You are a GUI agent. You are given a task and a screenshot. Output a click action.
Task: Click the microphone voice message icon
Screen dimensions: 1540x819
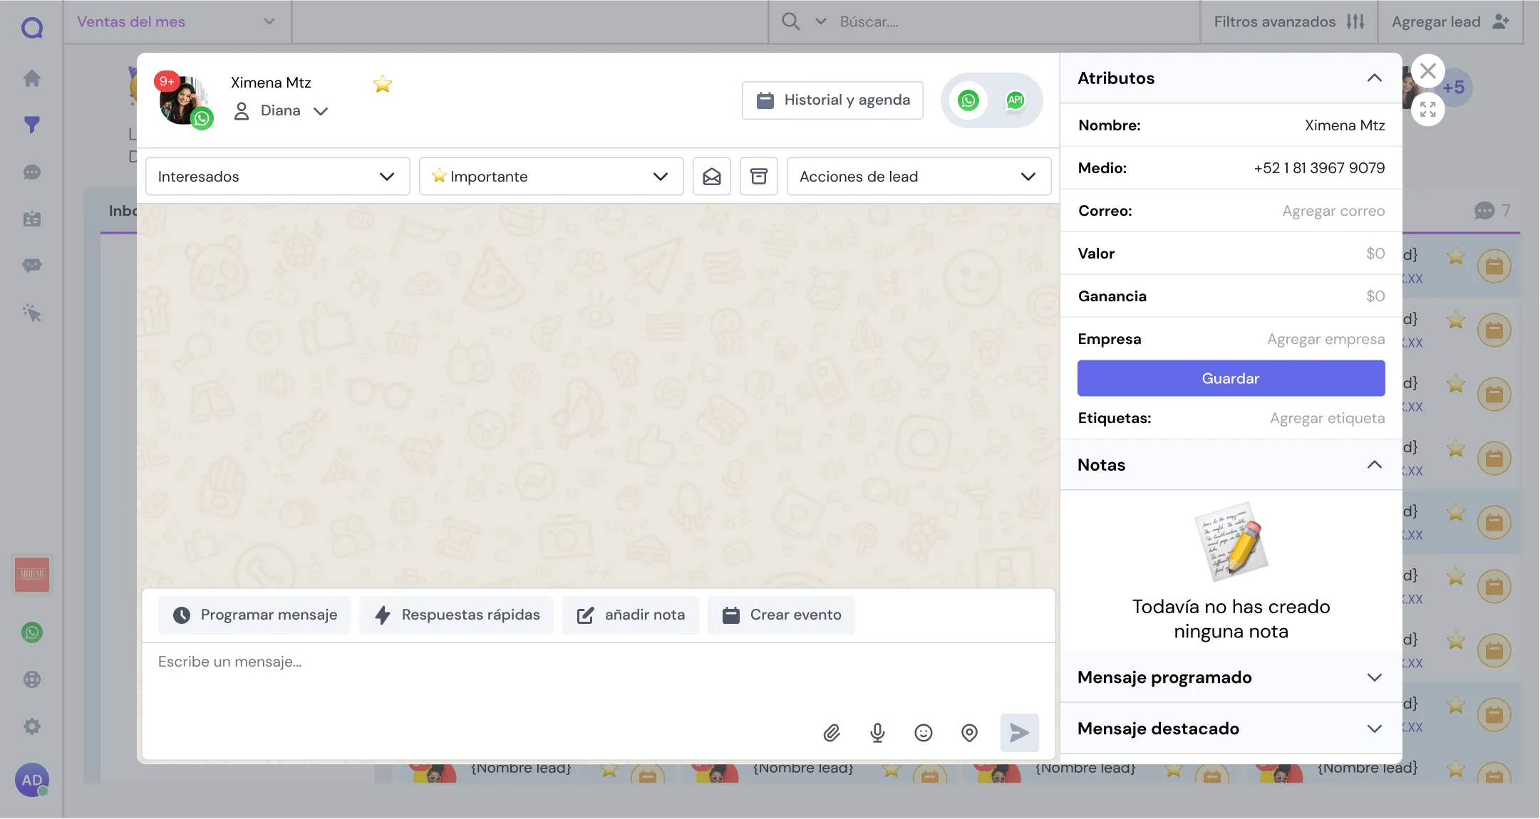(x=877, y=733)
